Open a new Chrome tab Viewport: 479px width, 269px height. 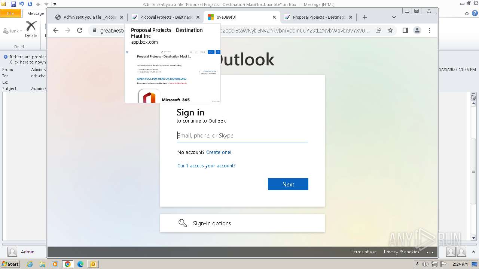click(365, 17)
